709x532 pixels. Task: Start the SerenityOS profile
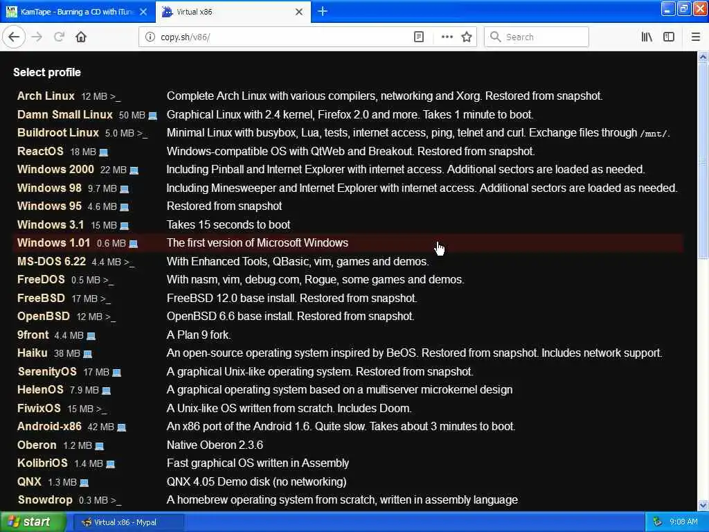(47, 371)
